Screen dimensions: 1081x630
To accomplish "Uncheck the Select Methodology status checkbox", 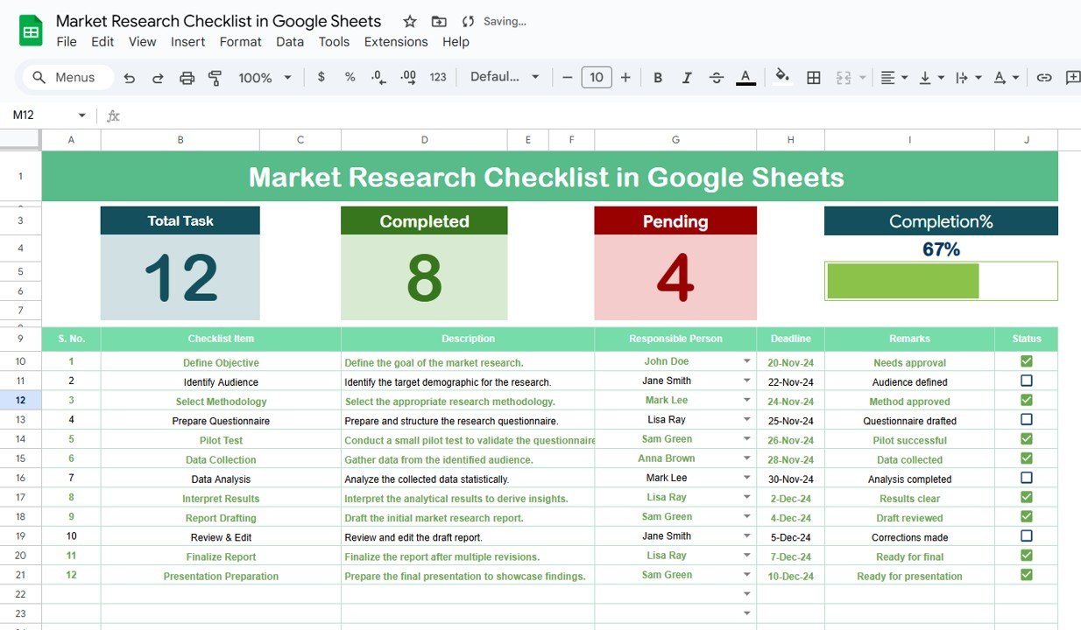I will [1027, 400].
